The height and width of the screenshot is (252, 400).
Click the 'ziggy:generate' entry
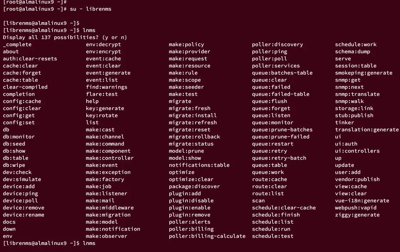point(357,215)
